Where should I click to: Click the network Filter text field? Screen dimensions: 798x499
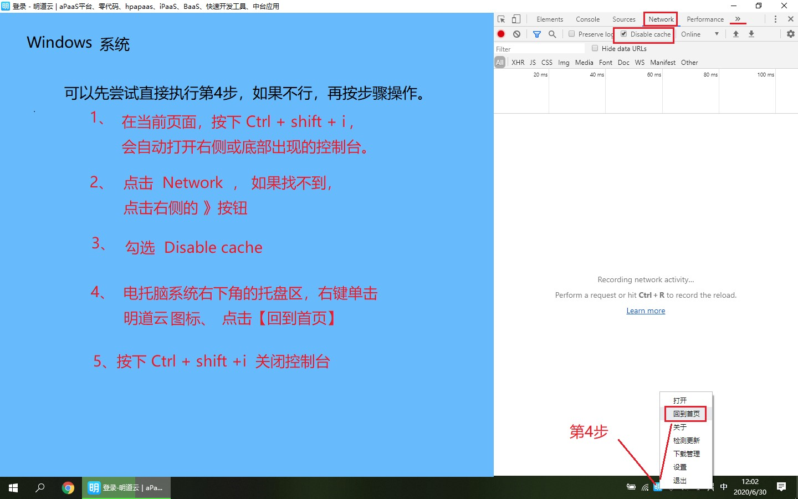coord(538,49)
